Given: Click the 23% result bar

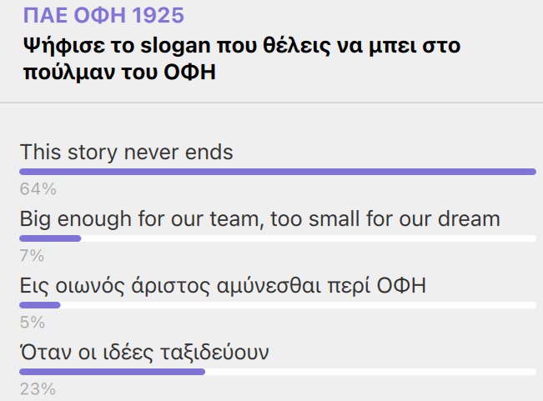Looking at the screenshot, I should tap(113, 372).
